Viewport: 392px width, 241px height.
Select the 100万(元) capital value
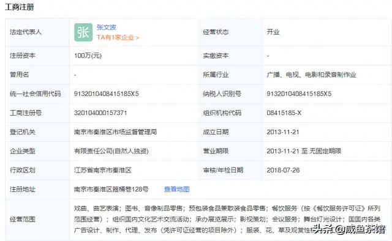point(88,56)
